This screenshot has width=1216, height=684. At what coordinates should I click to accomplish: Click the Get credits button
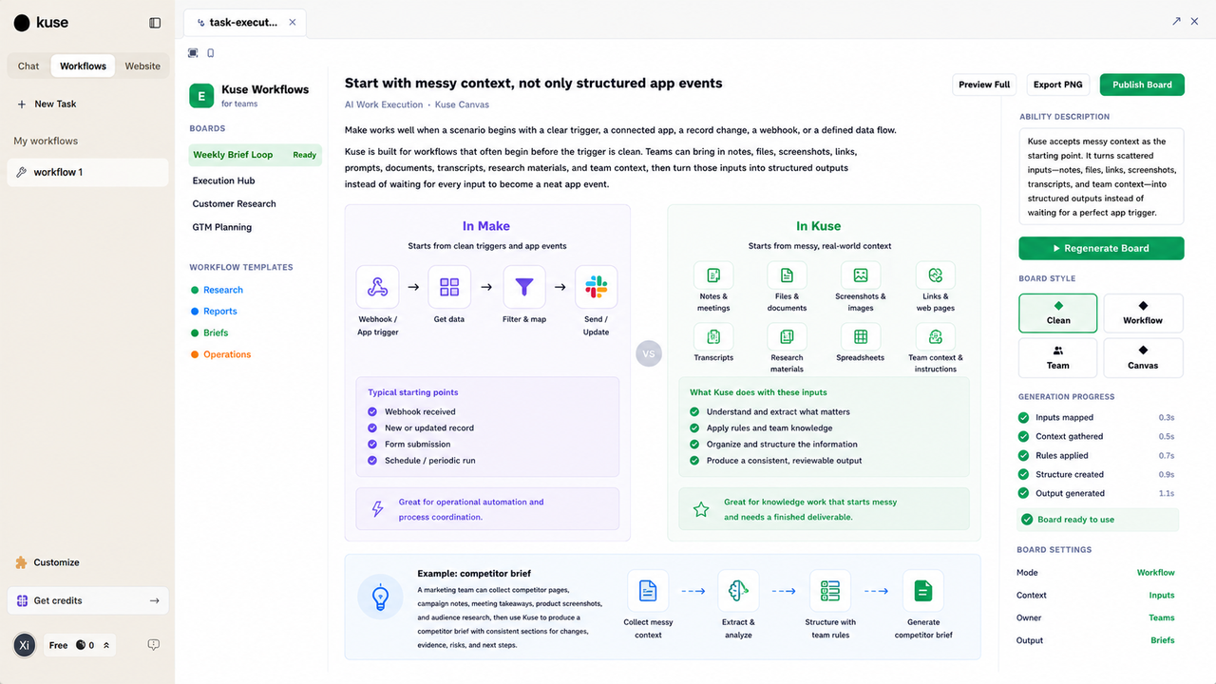87,600
